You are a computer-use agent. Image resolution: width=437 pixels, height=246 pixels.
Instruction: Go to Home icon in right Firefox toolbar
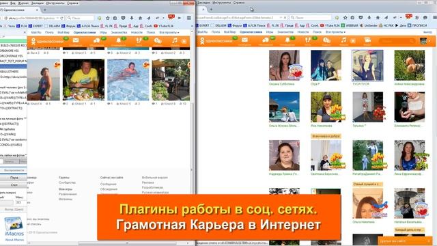[x=378, y=17]
